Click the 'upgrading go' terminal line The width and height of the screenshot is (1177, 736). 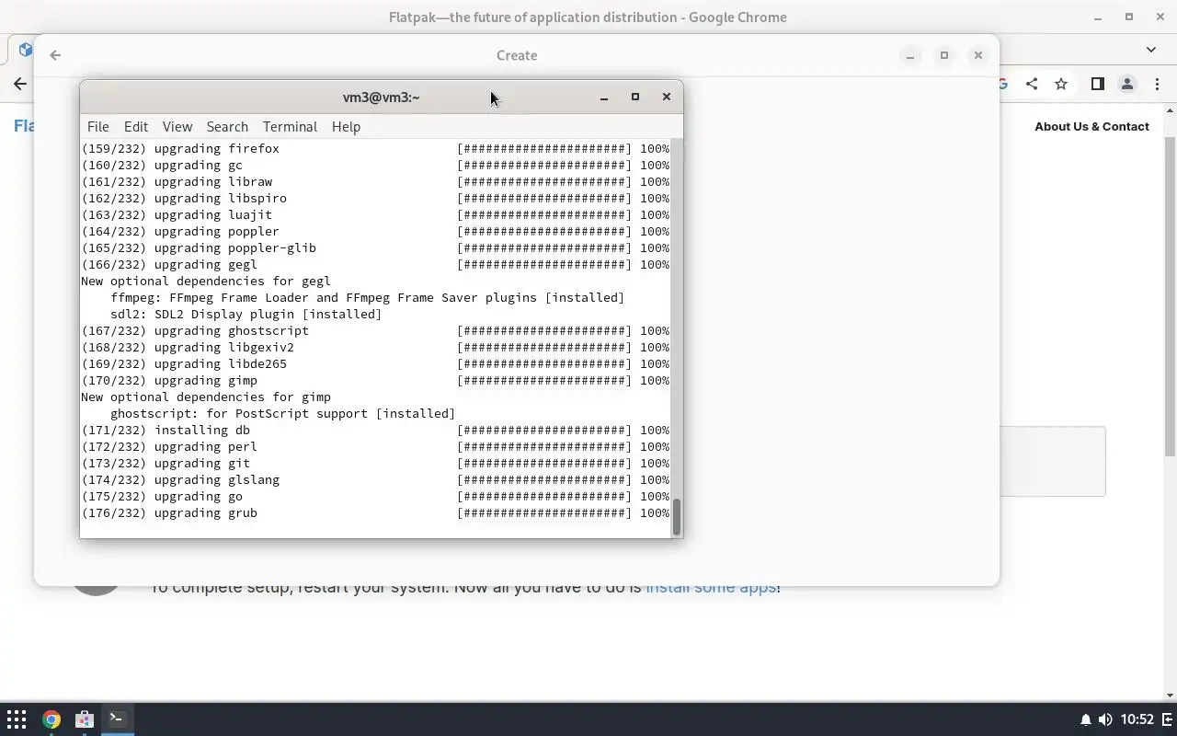coord(375,497)
